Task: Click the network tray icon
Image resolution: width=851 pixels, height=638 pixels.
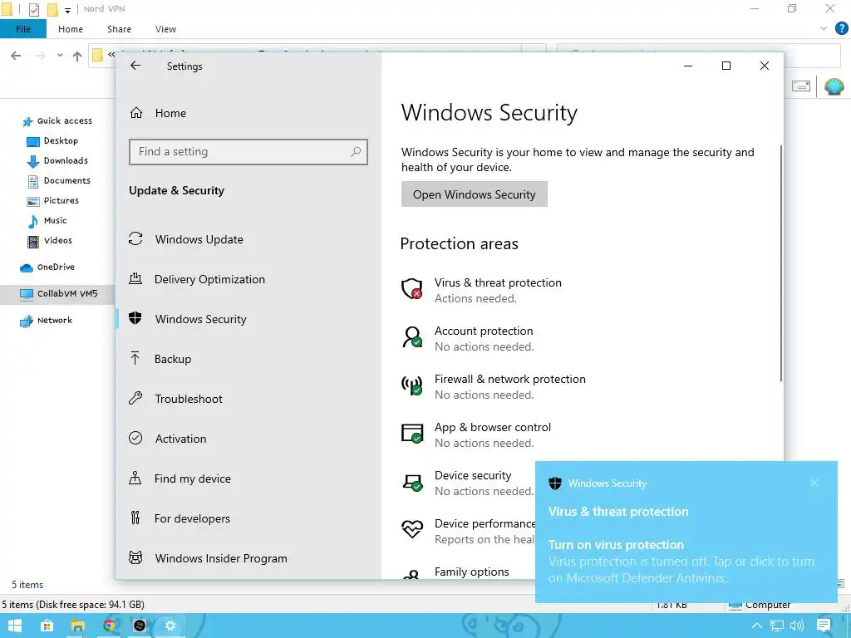Action: coord(777,626)
